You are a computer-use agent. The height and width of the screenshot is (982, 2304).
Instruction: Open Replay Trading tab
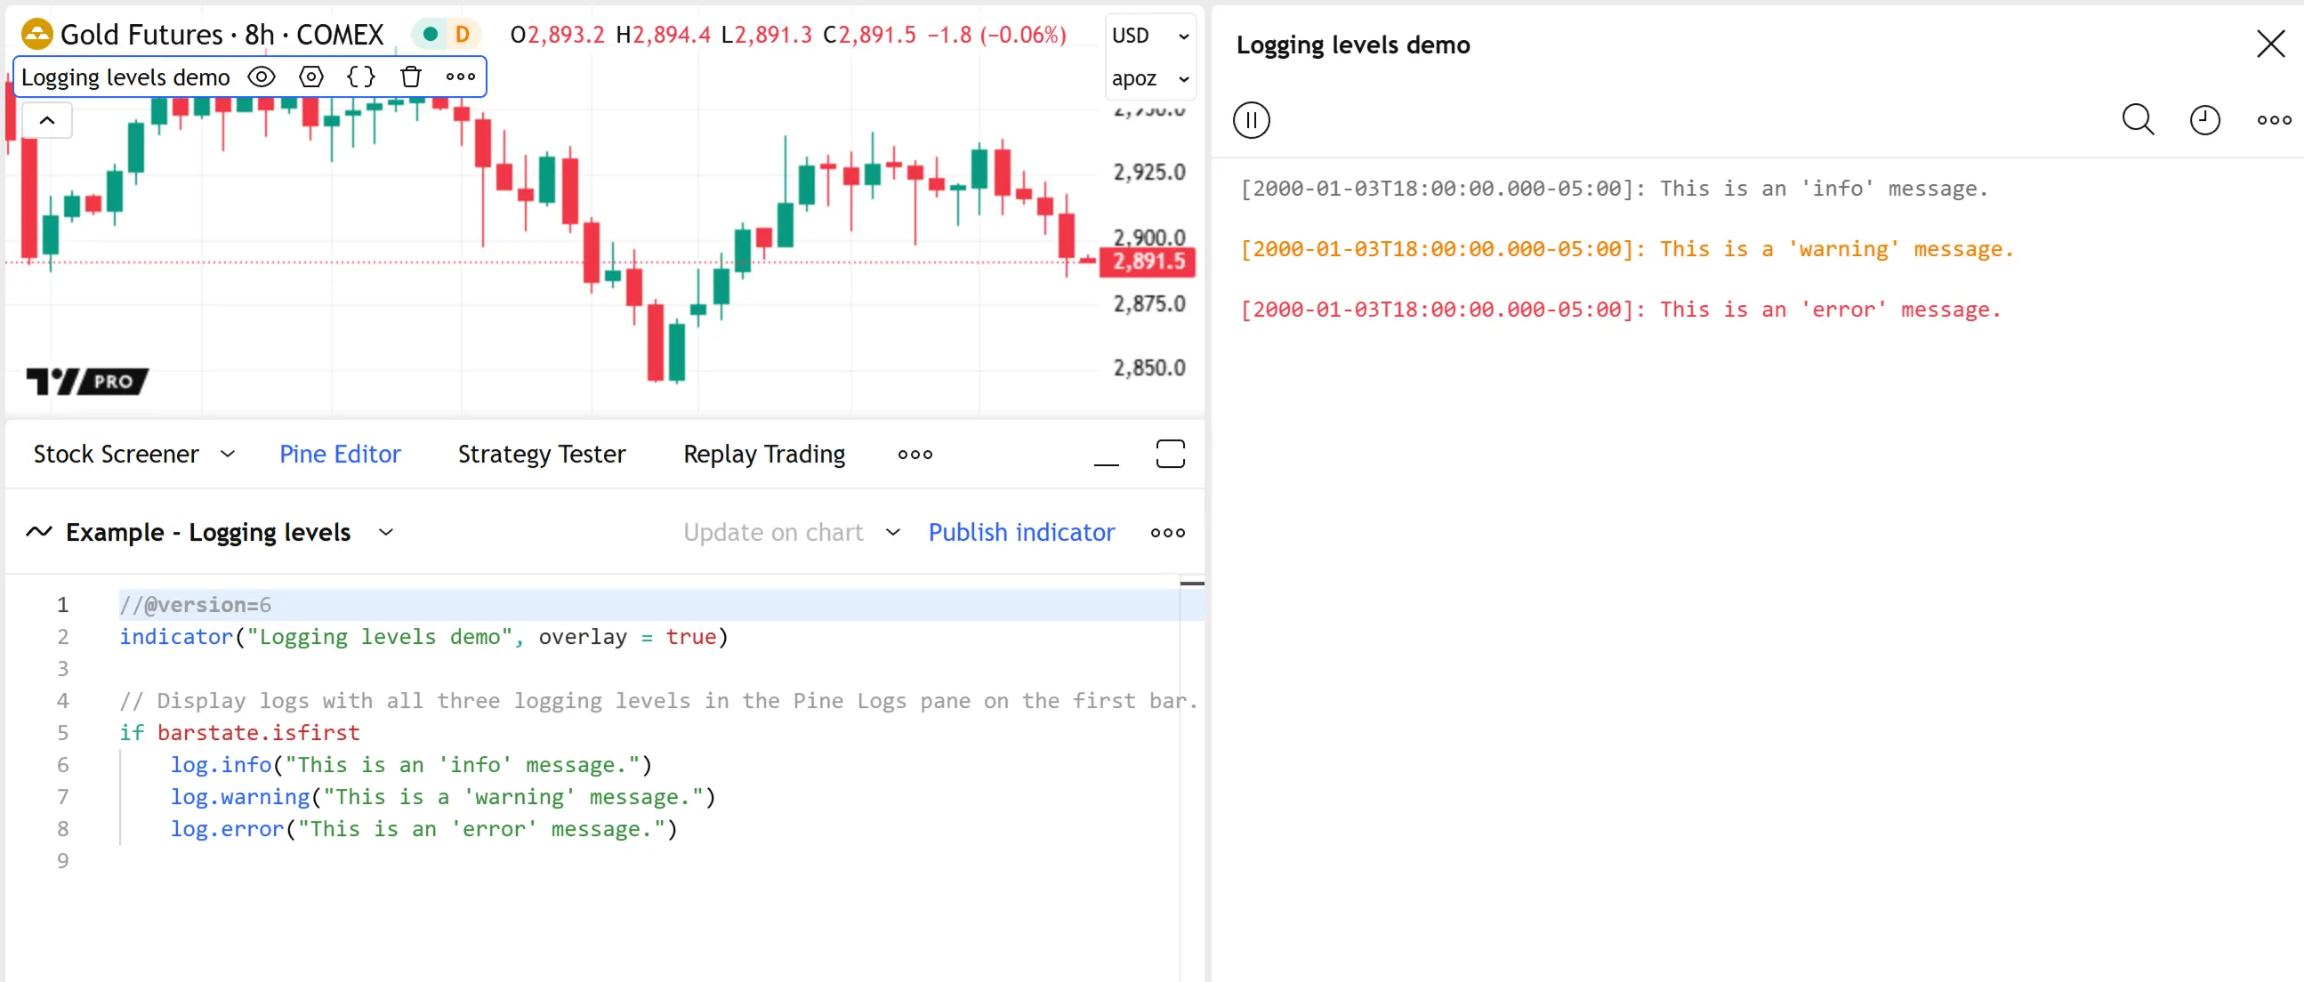click(x=764, y=455)
